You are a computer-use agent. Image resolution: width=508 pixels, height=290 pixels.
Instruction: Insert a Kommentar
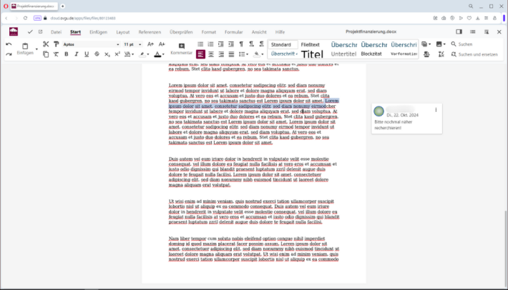coord(182,49)
